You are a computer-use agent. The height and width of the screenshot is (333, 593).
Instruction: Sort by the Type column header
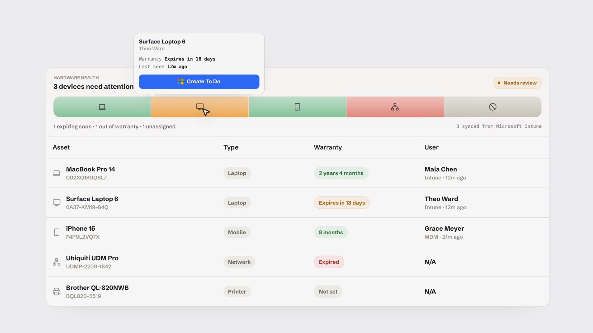coord(231,147)
